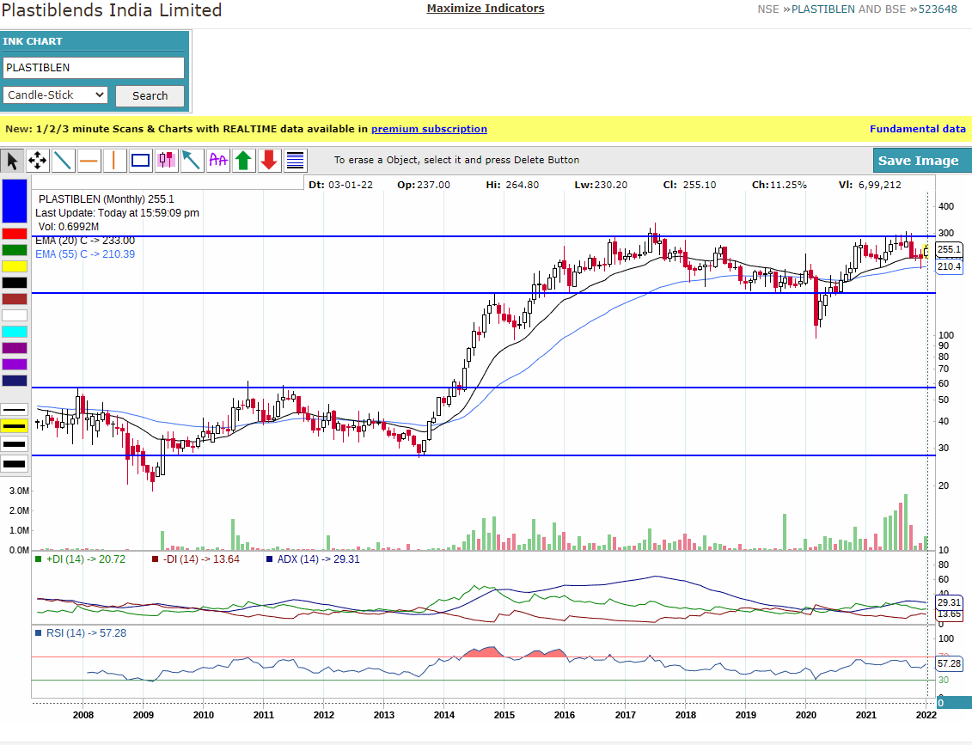Image resolution: width=972 pixels, height=745 pixels.
Task: Click the 57.28 RSI value tag
Action: coord(949,663)
